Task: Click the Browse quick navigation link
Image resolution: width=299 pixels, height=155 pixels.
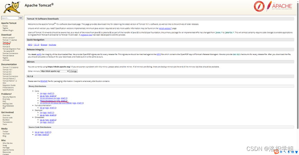Action: pos(44,45)
